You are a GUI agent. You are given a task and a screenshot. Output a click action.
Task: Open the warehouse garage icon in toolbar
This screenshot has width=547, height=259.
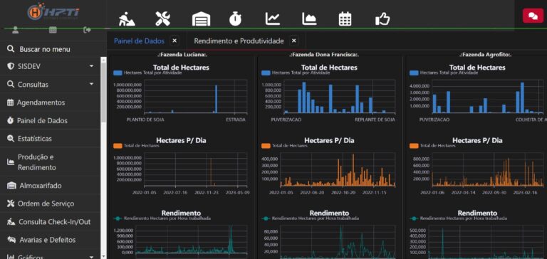201,18
